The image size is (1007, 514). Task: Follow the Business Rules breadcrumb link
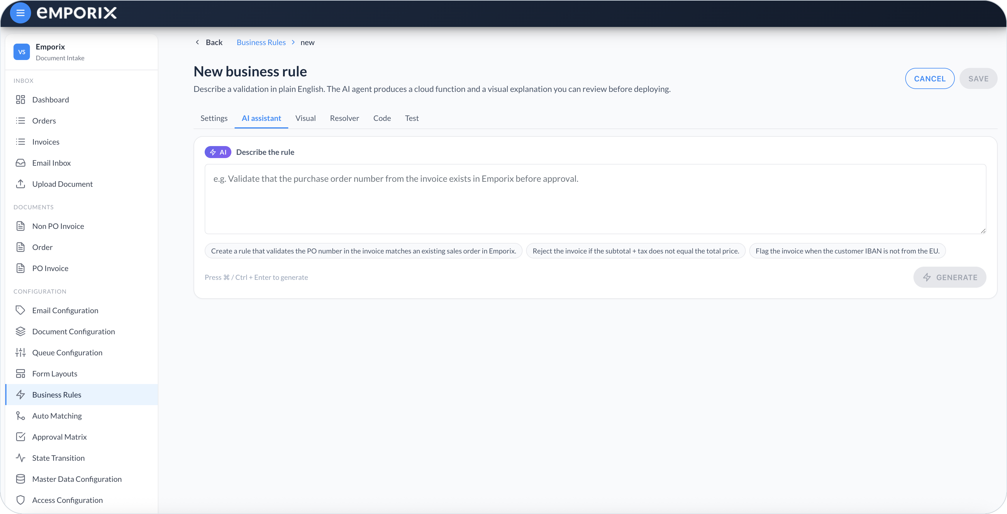(261, 42)
